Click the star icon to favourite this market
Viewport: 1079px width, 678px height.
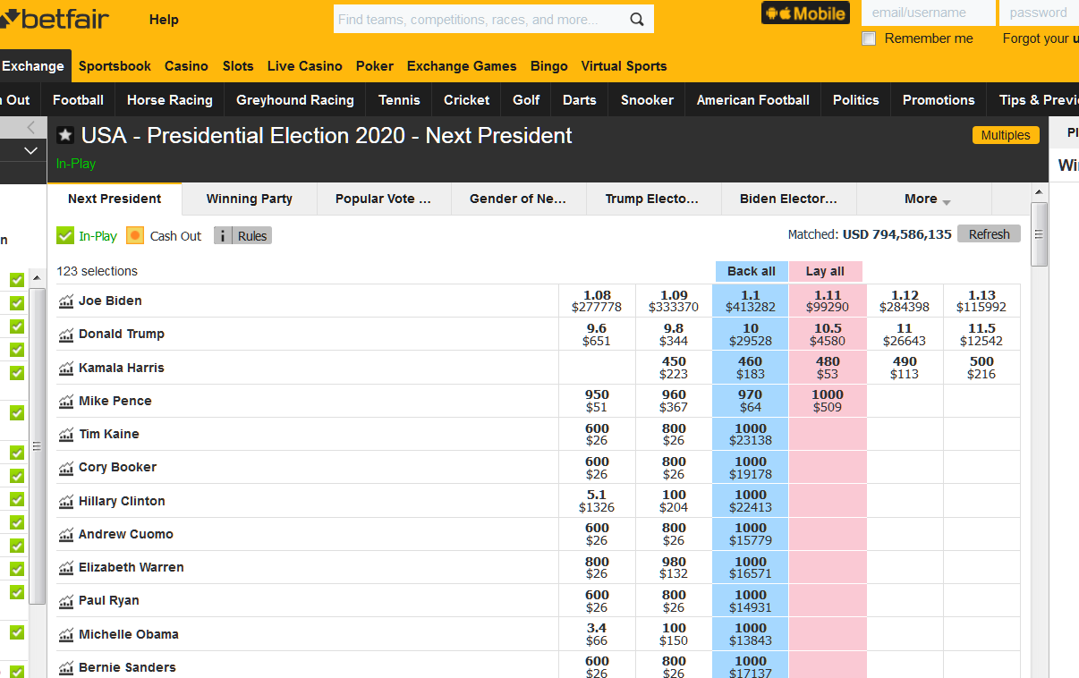point(65,136)
